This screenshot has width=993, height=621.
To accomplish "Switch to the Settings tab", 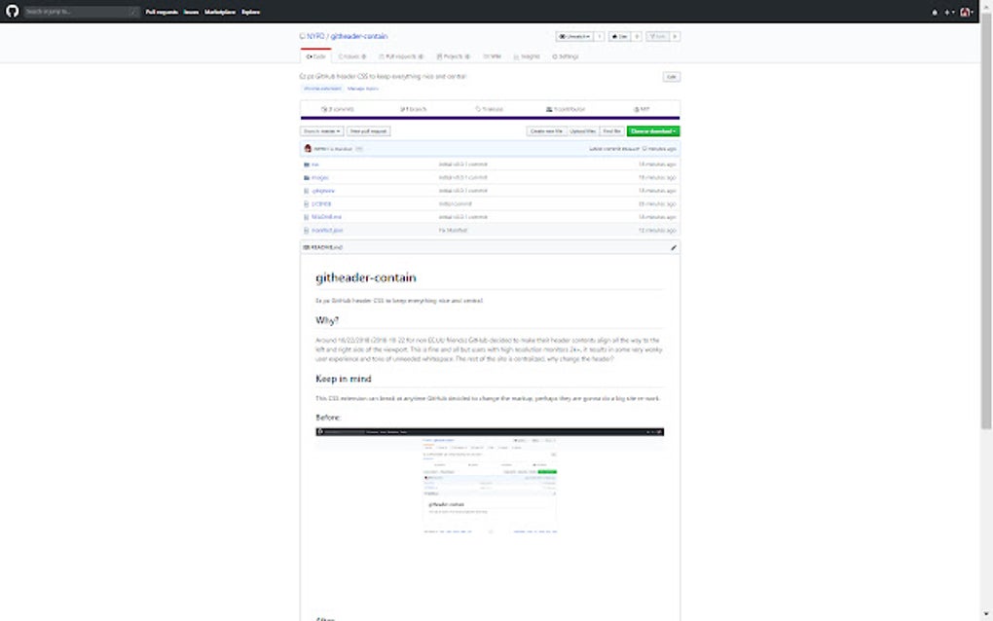I will tap(568, 56).
